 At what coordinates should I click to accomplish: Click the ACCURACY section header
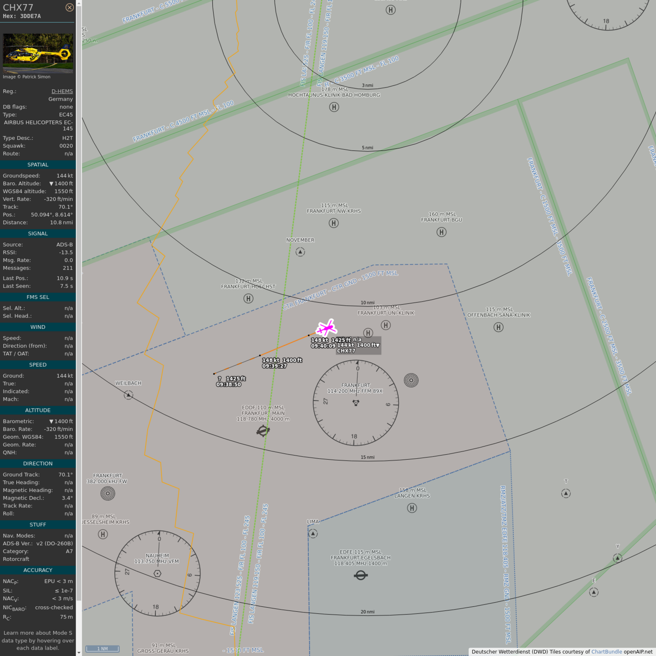(38, 570)
